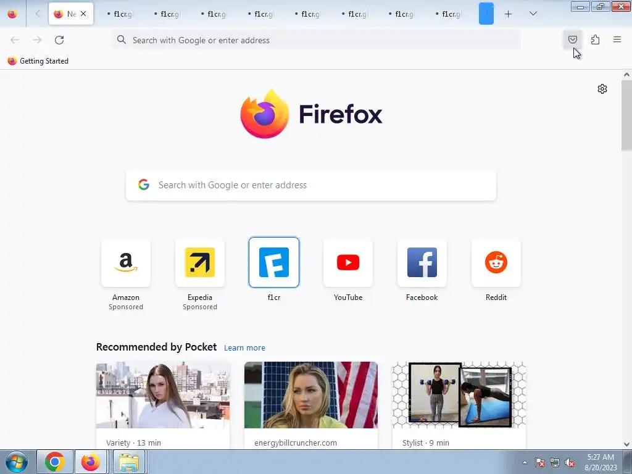Open Firefox View pinned icon
632x474 pixels.
(x=12, y=14)
